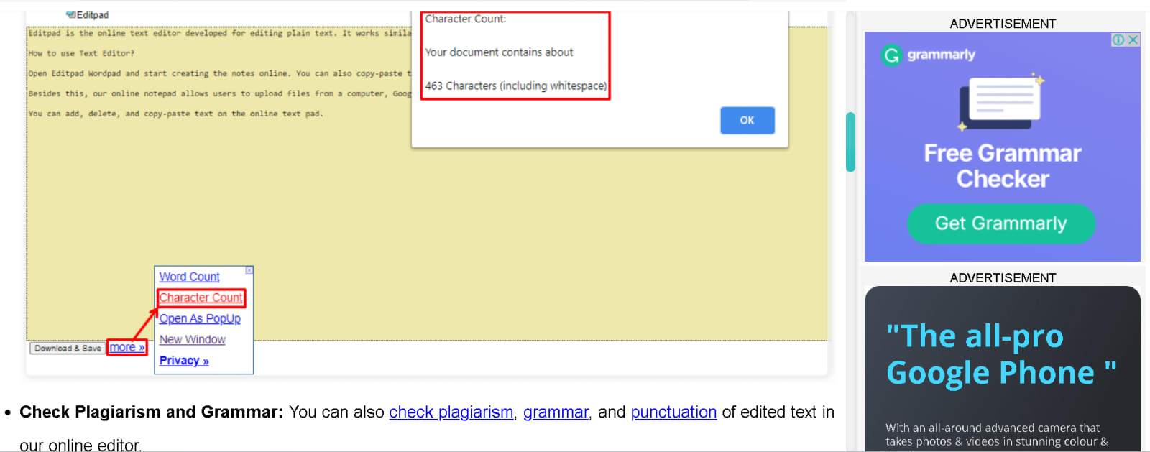Open the all-pro Google Phone advertisement
Viewport: 1150px width, 452px height.
[x=1003, y=369]
